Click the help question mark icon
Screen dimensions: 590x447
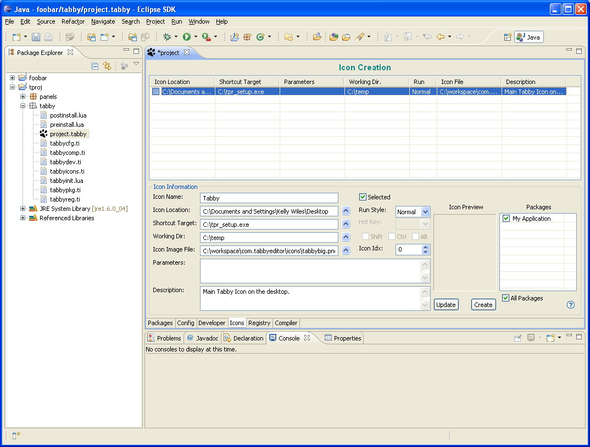coord(570,305)
